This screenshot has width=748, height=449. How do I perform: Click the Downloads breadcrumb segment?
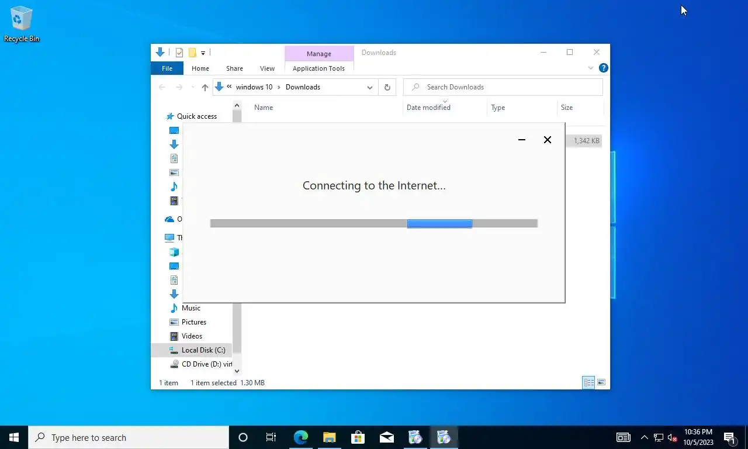pos(303,87)
